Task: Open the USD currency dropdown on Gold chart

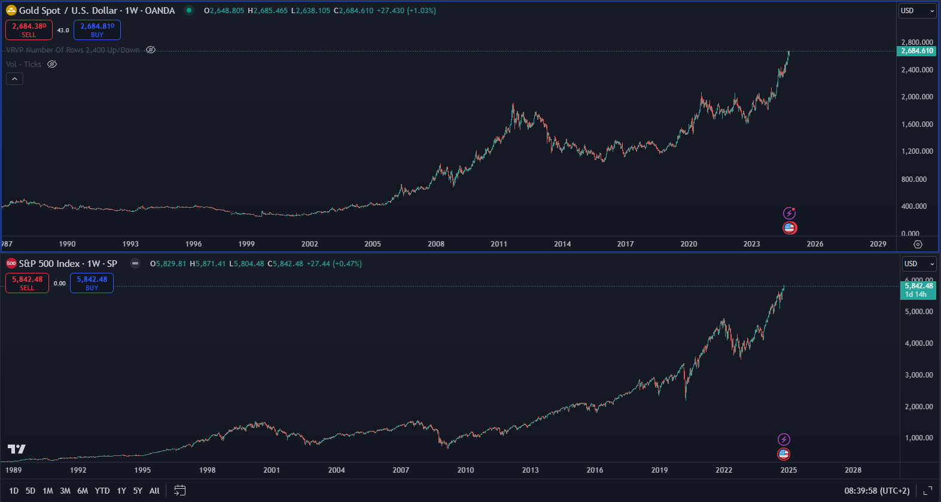Action: pyautogui.click(x=918, y=11)
